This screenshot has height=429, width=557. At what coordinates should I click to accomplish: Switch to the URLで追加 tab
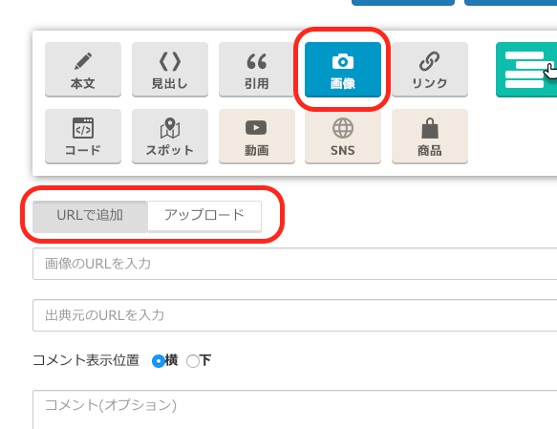tap(90, 216)
